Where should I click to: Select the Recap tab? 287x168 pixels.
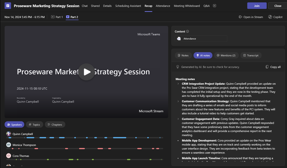point(149,6)
